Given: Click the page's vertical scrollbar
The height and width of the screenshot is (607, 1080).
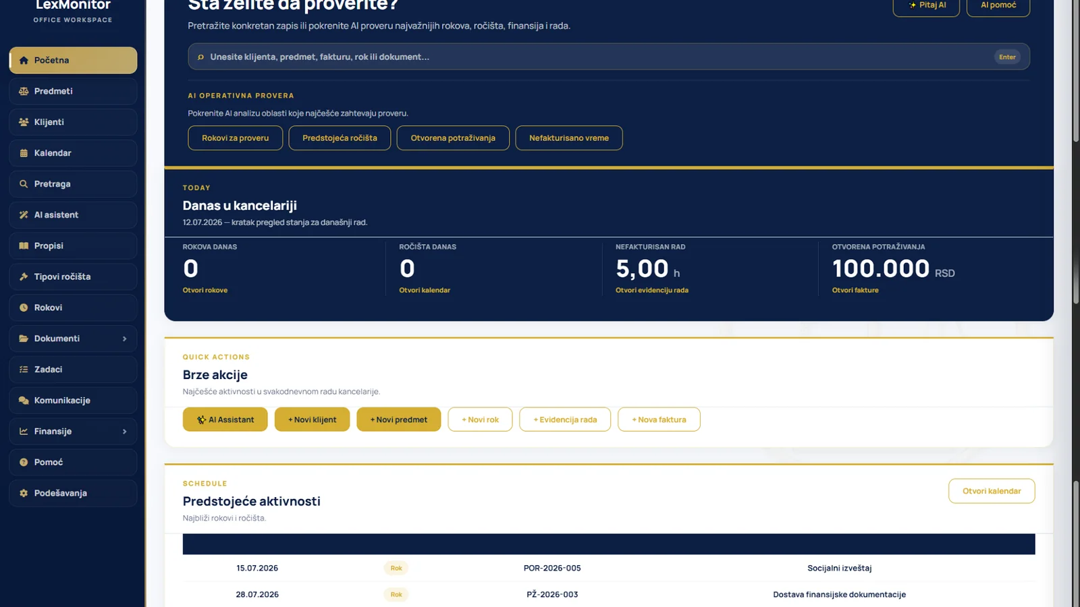Looking at the screenshot, I should click(1076, 303).
